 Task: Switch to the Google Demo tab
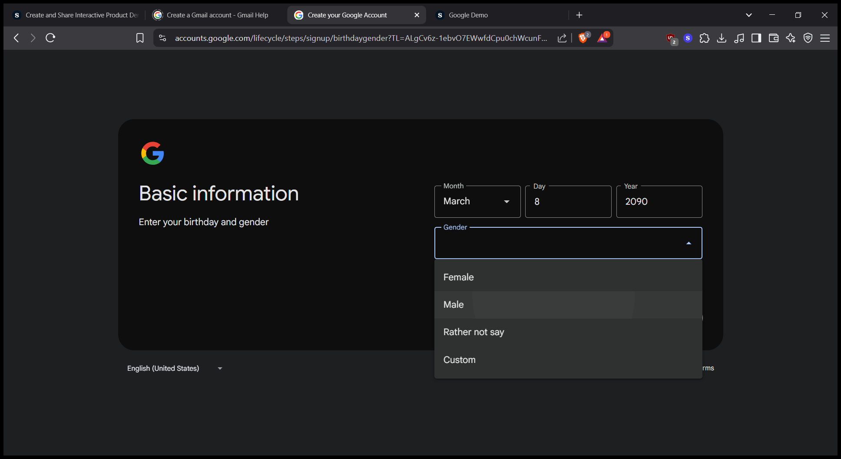point(500,15)
